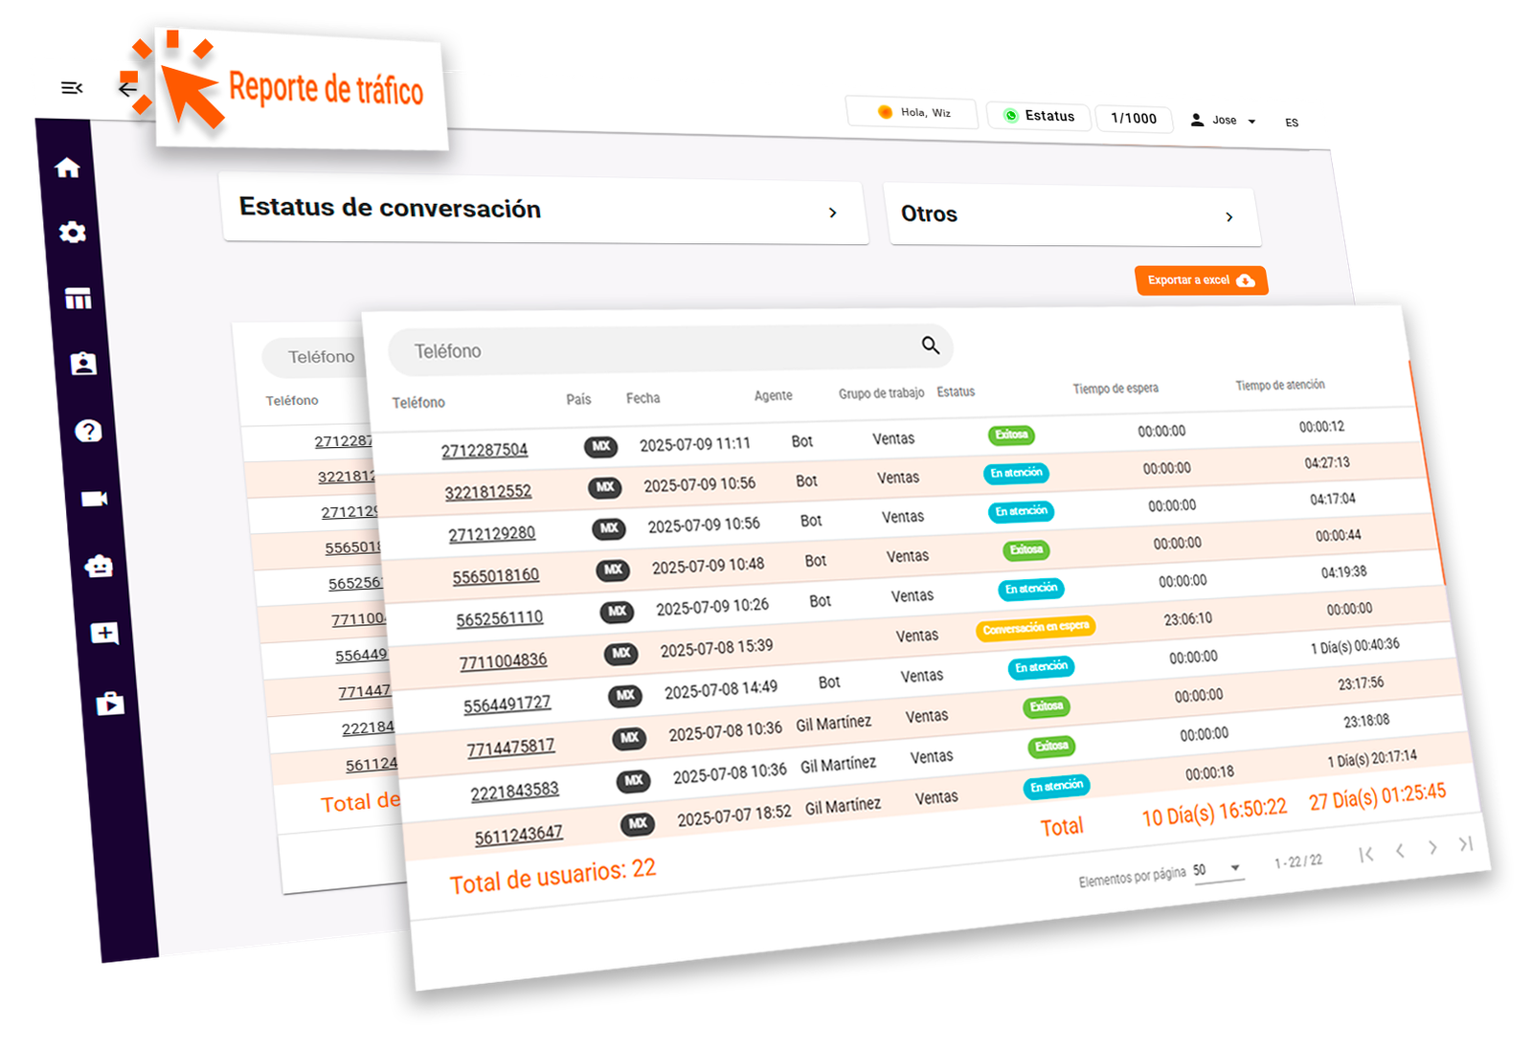Open the play briefcase sidebar icon

click(110, 704)
